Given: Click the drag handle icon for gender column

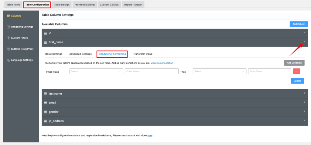Looking at the screenshot, I should tap(45, 112).
